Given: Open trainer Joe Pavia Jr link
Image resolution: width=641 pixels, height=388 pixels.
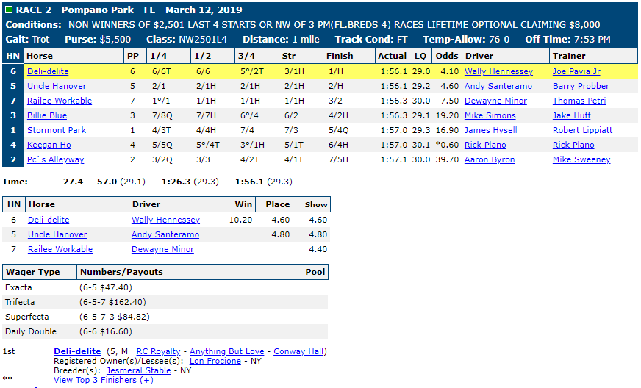Looking at the screenshot, I should pos(576,71).
